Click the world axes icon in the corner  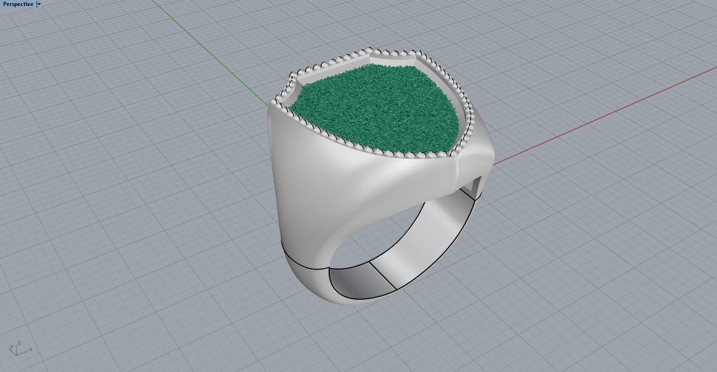pyautogui.click(x=20, y=349)
